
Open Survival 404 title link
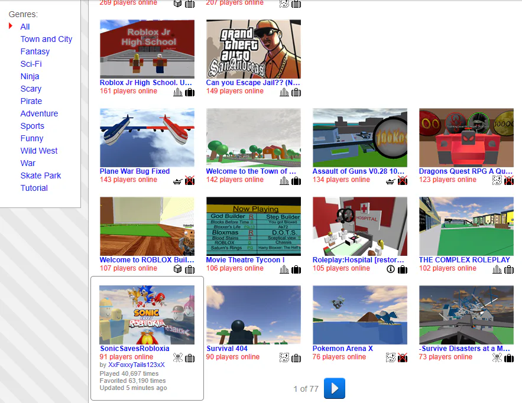[227, 349]
